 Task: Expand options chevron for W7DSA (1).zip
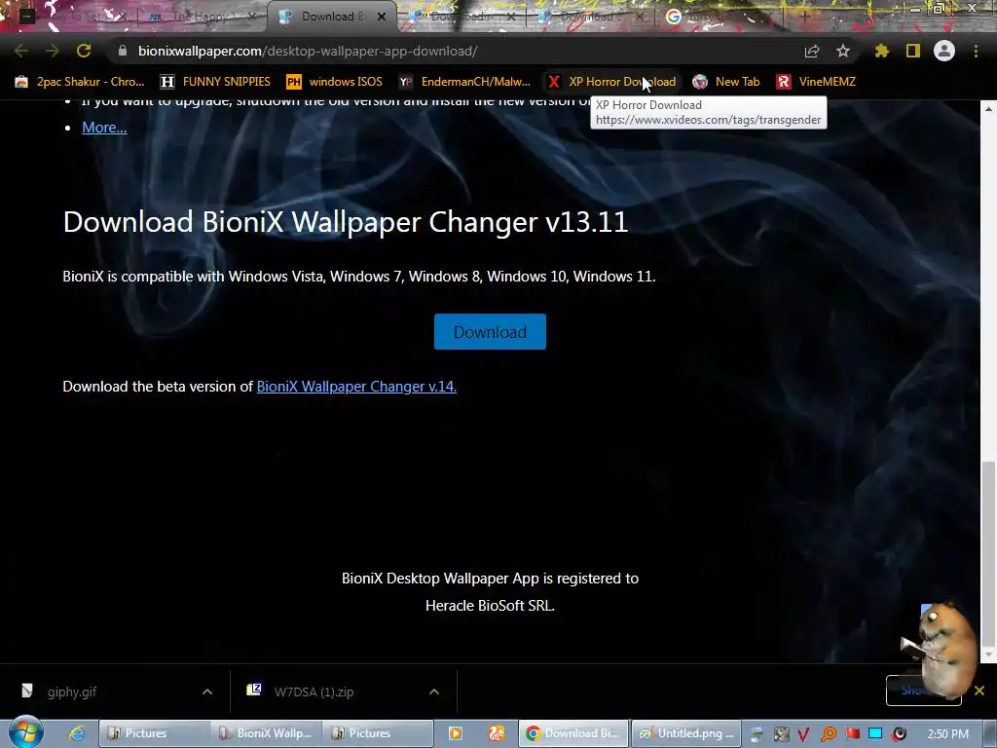click(x=434, y=692)
